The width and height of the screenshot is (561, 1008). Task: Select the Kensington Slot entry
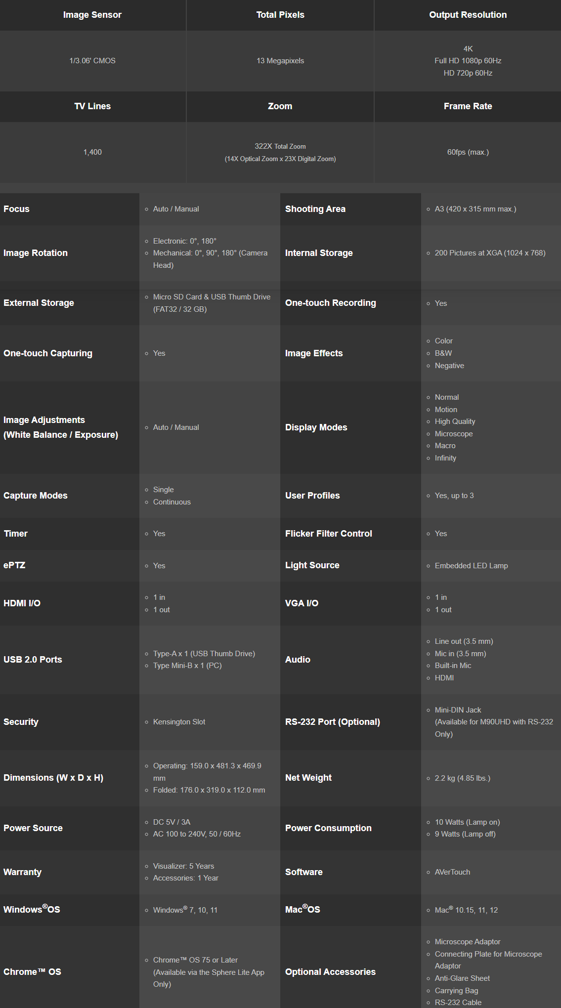tap(179, 722)
